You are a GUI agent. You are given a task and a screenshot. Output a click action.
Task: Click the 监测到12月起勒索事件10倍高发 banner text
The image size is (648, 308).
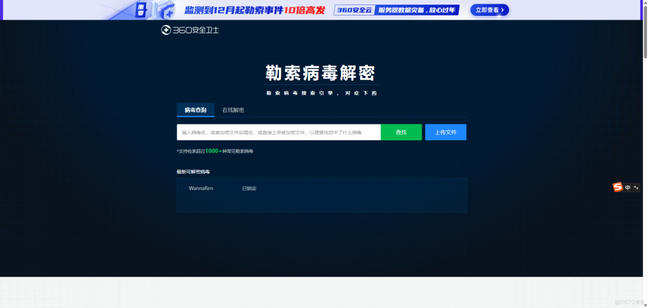click(x=254, y=10)
